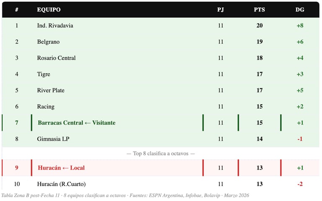Click the Tabla Zona B sources caption
Screen dimensions: 322x201
coord(125,195)
